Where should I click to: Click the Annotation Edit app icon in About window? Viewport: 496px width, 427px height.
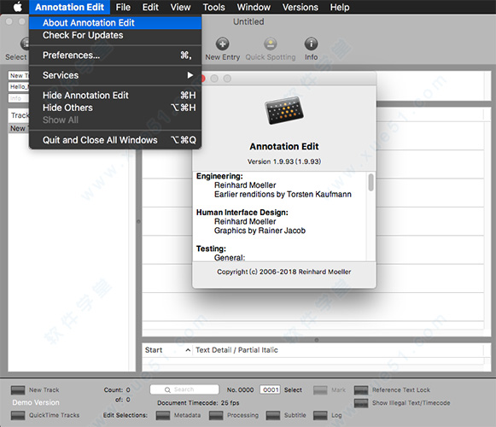point(284,110)
